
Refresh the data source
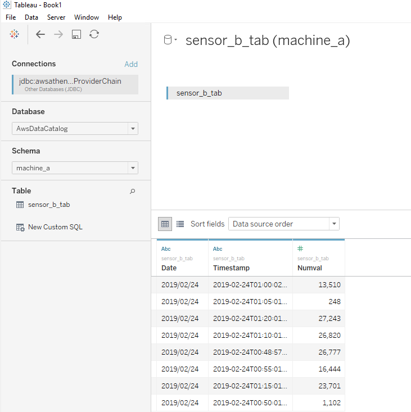pos(94,34)
